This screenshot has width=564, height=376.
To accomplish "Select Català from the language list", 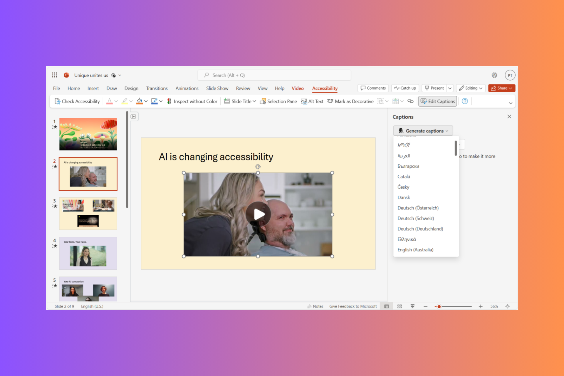I will (x=426, y=177).
